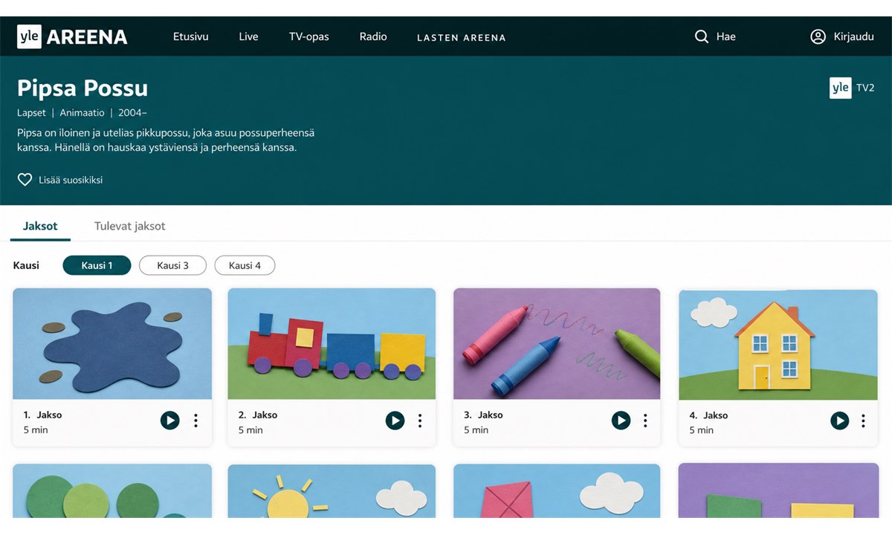Play episode 4. Jakso
The height and width of the screenshot is (535, 892).
839,421
